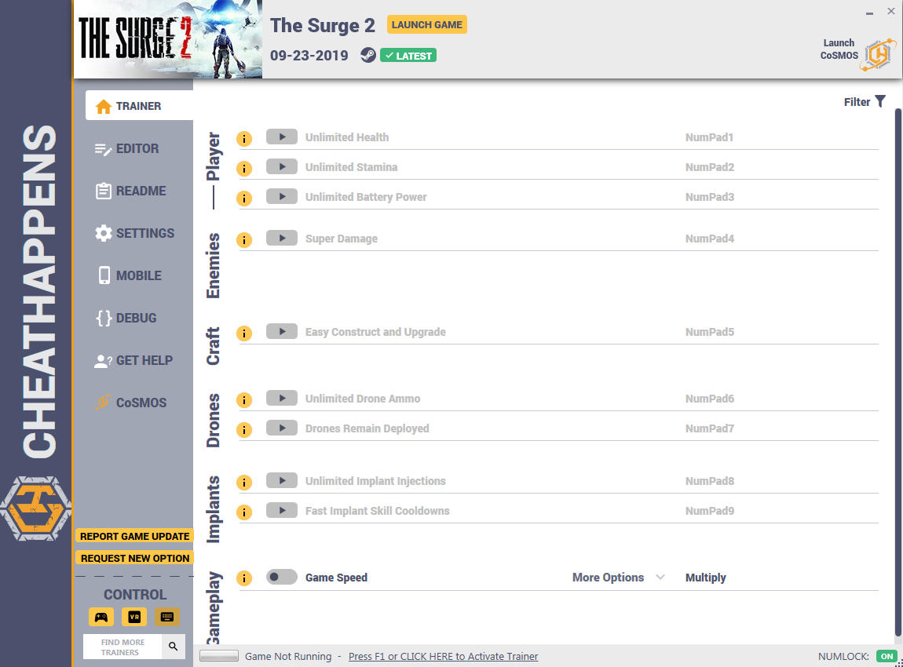Open the GET HELP tab
Screen dimensions: 903x667
[133, 361]
